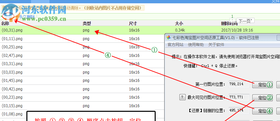Click the ? help button beside 最大可见行图片位置
This screenshot has height=121, width=280.
pos(182,97)
